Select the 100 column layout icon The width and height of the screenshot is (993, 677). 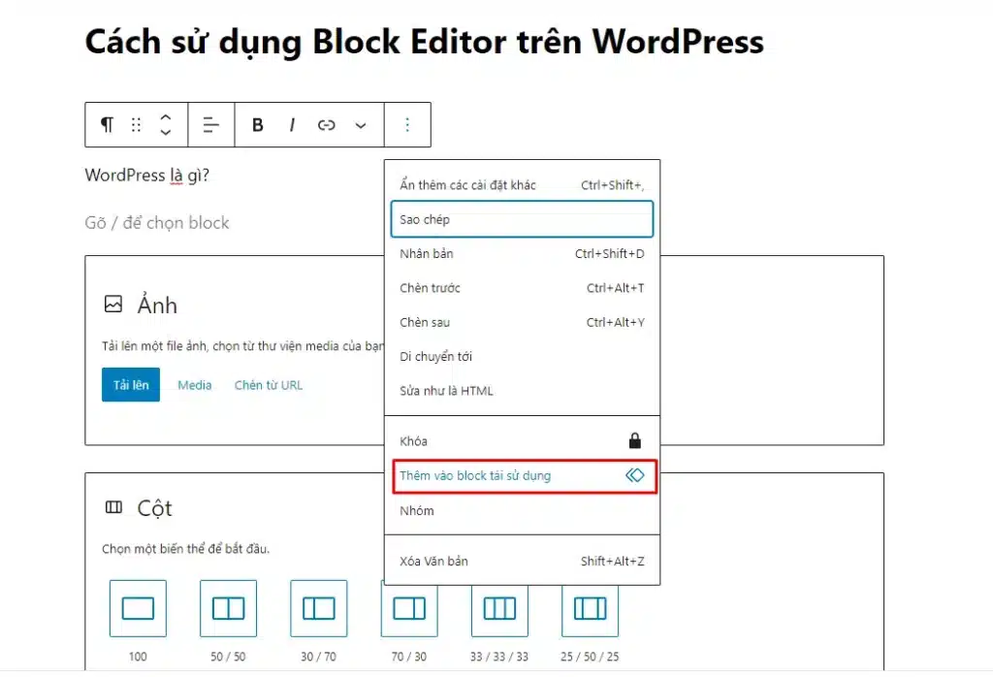[x=138, y=608]
